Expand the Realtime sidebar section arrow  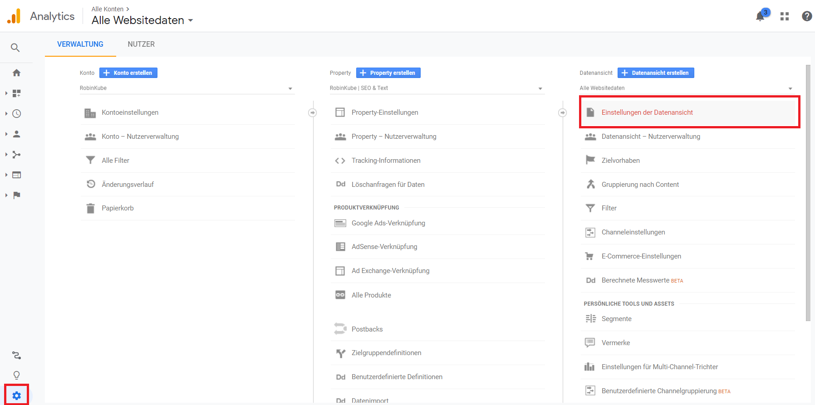tap(6, 113)
